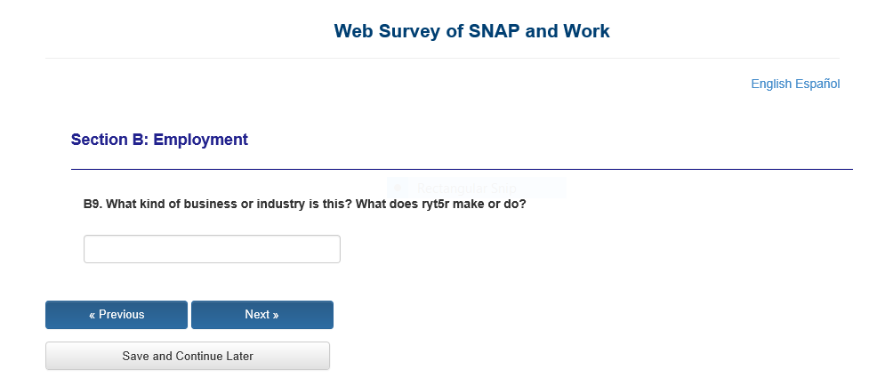Click the Web Survey of SNAP and Work title
This screenshot has width=877, height=378.
[471, 31]
